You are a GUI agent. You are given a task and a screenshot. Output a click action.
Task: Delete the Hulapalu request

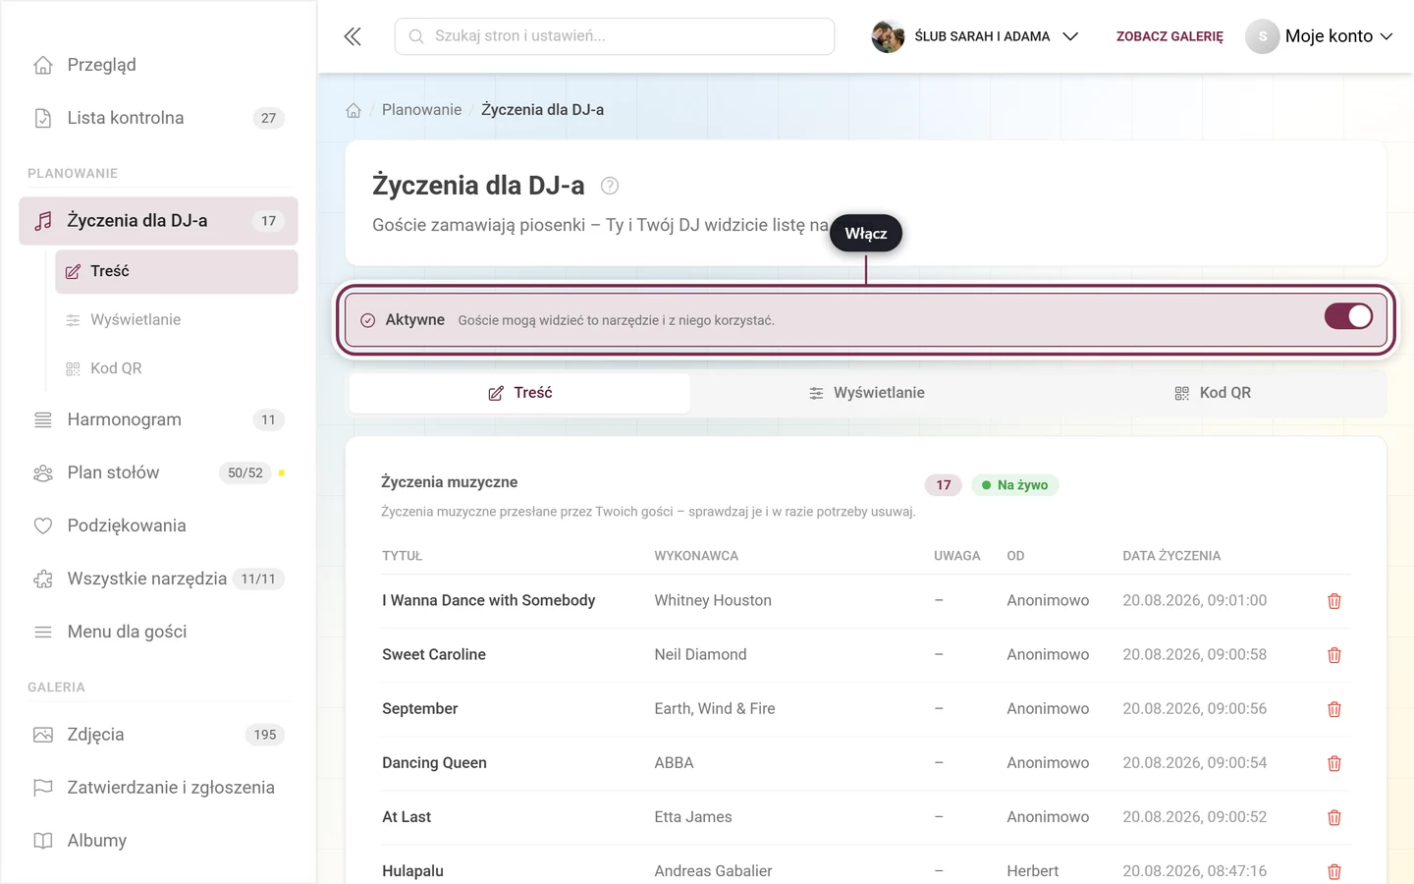tap(1334, 871)
